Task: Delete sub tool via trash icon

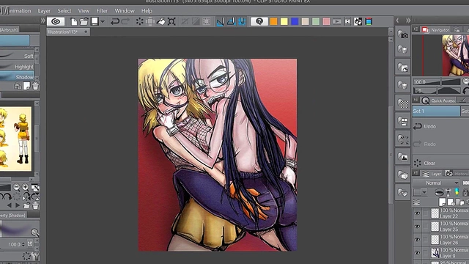Action: [x=35, y=87]
